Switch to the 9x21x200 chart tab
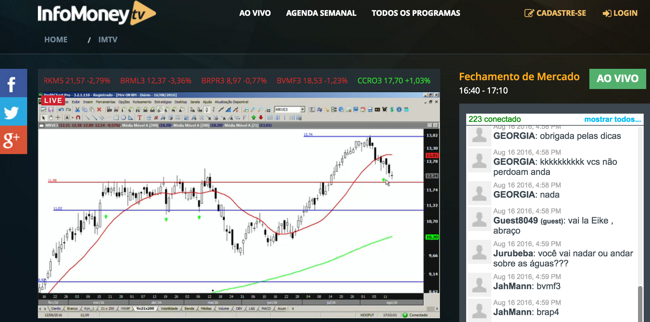 145,308
